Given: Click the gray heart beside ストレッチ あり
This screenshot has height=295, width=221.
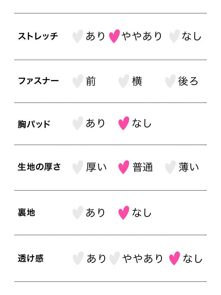Looking at the screenshot, I should [78, 36].
